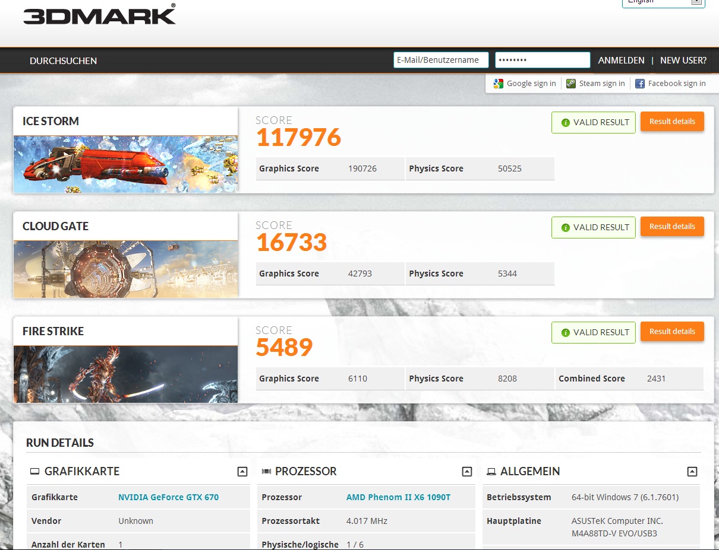Click the Ice Storm score 117976
The height and width of the screenshot is (550, 719).
[298, 138]
